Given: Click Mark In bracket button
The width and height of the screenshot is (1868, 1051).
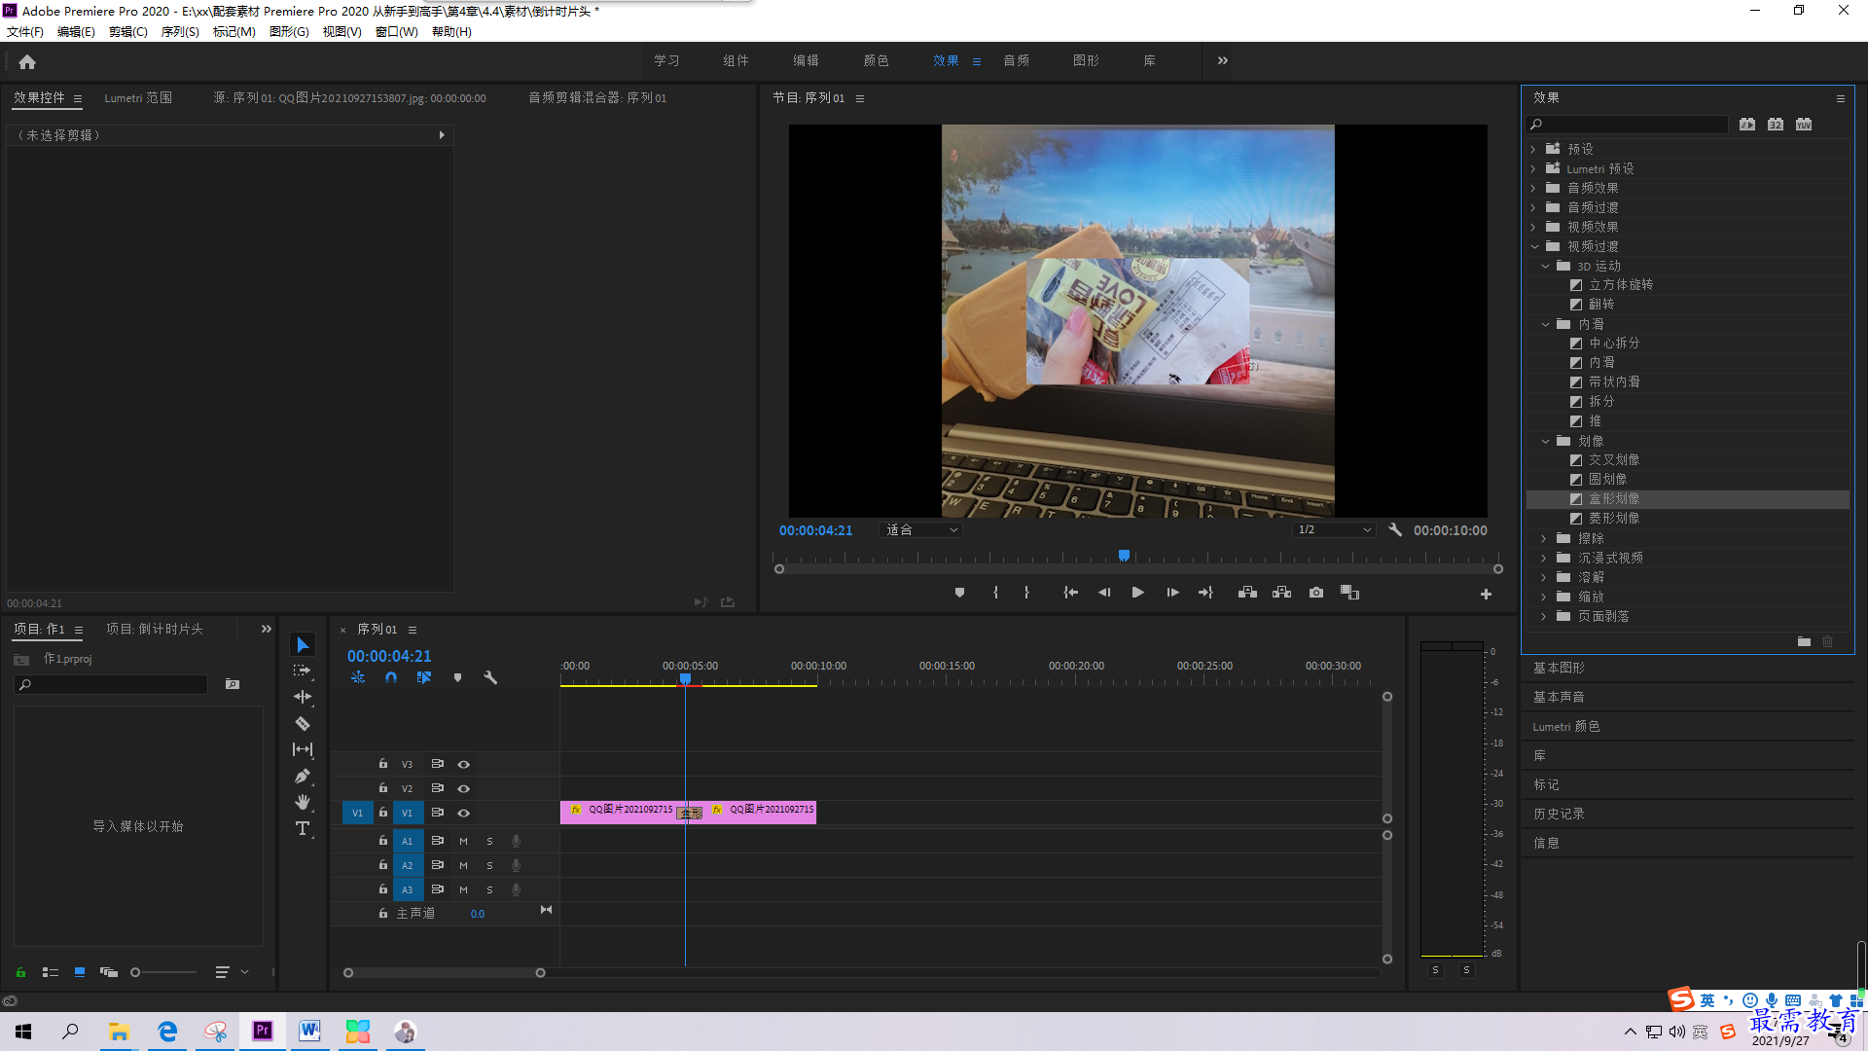Looking at the screenshot, I should pyautogui.click(x=995, y=593).
